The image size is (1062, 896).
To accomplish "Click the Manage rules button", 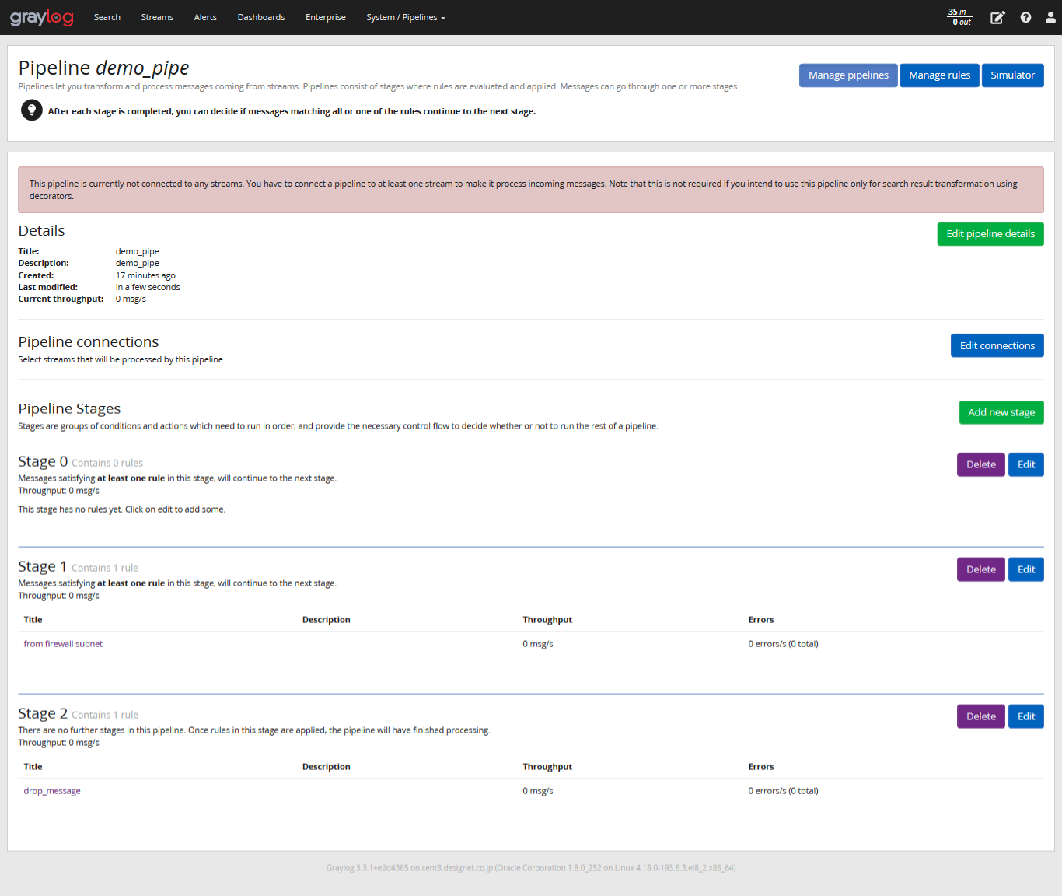I will tap(939, 75).
